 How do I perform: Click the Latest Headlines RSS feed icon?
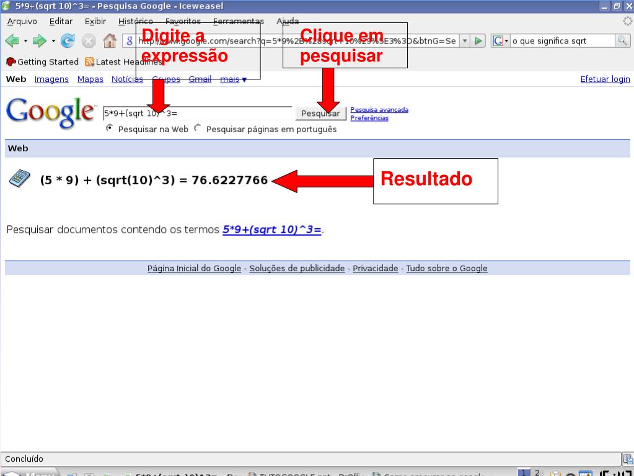coord(89,62)
